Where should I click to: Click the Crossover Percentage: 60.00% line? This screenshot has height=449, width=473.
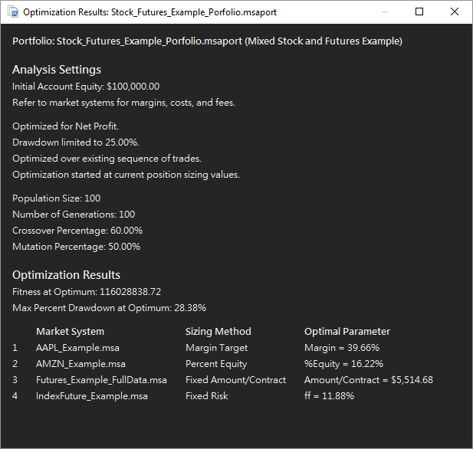(77, 231)
